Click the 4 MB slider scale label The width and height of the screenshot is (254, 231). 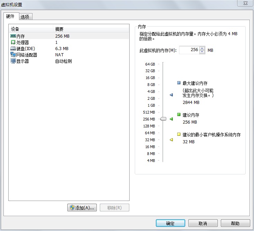pos(151,161)
